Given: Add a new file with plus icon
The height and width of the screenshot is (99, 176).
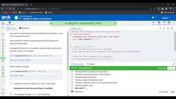Looking at the screenshot, I should point(168,28).
